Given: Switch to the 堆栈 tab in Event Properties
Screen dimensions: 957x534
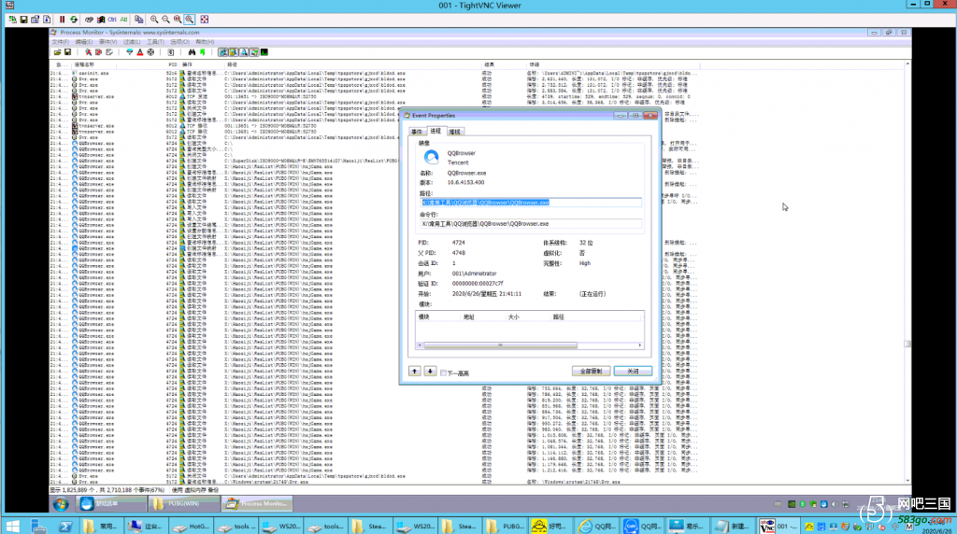Looking at the screenshot, I should pyautogui.click(x=455, y=132).
